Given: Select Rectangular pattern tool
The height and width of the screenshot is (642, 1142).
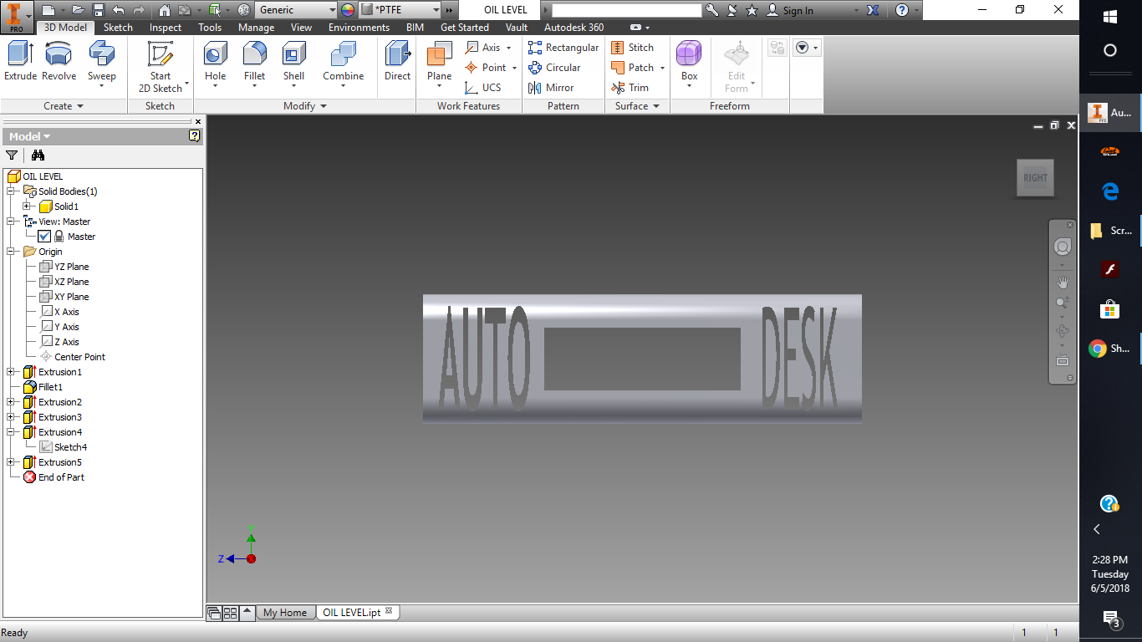Looking at the screenshot, I should point(563,48).
